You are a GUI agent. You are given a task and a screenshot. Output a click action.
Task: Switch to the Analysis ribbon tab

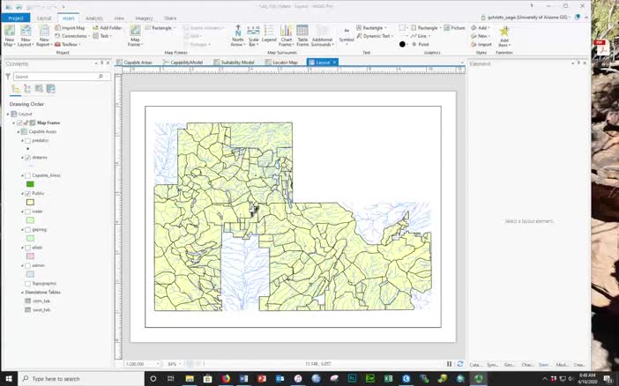click(93, 18)
